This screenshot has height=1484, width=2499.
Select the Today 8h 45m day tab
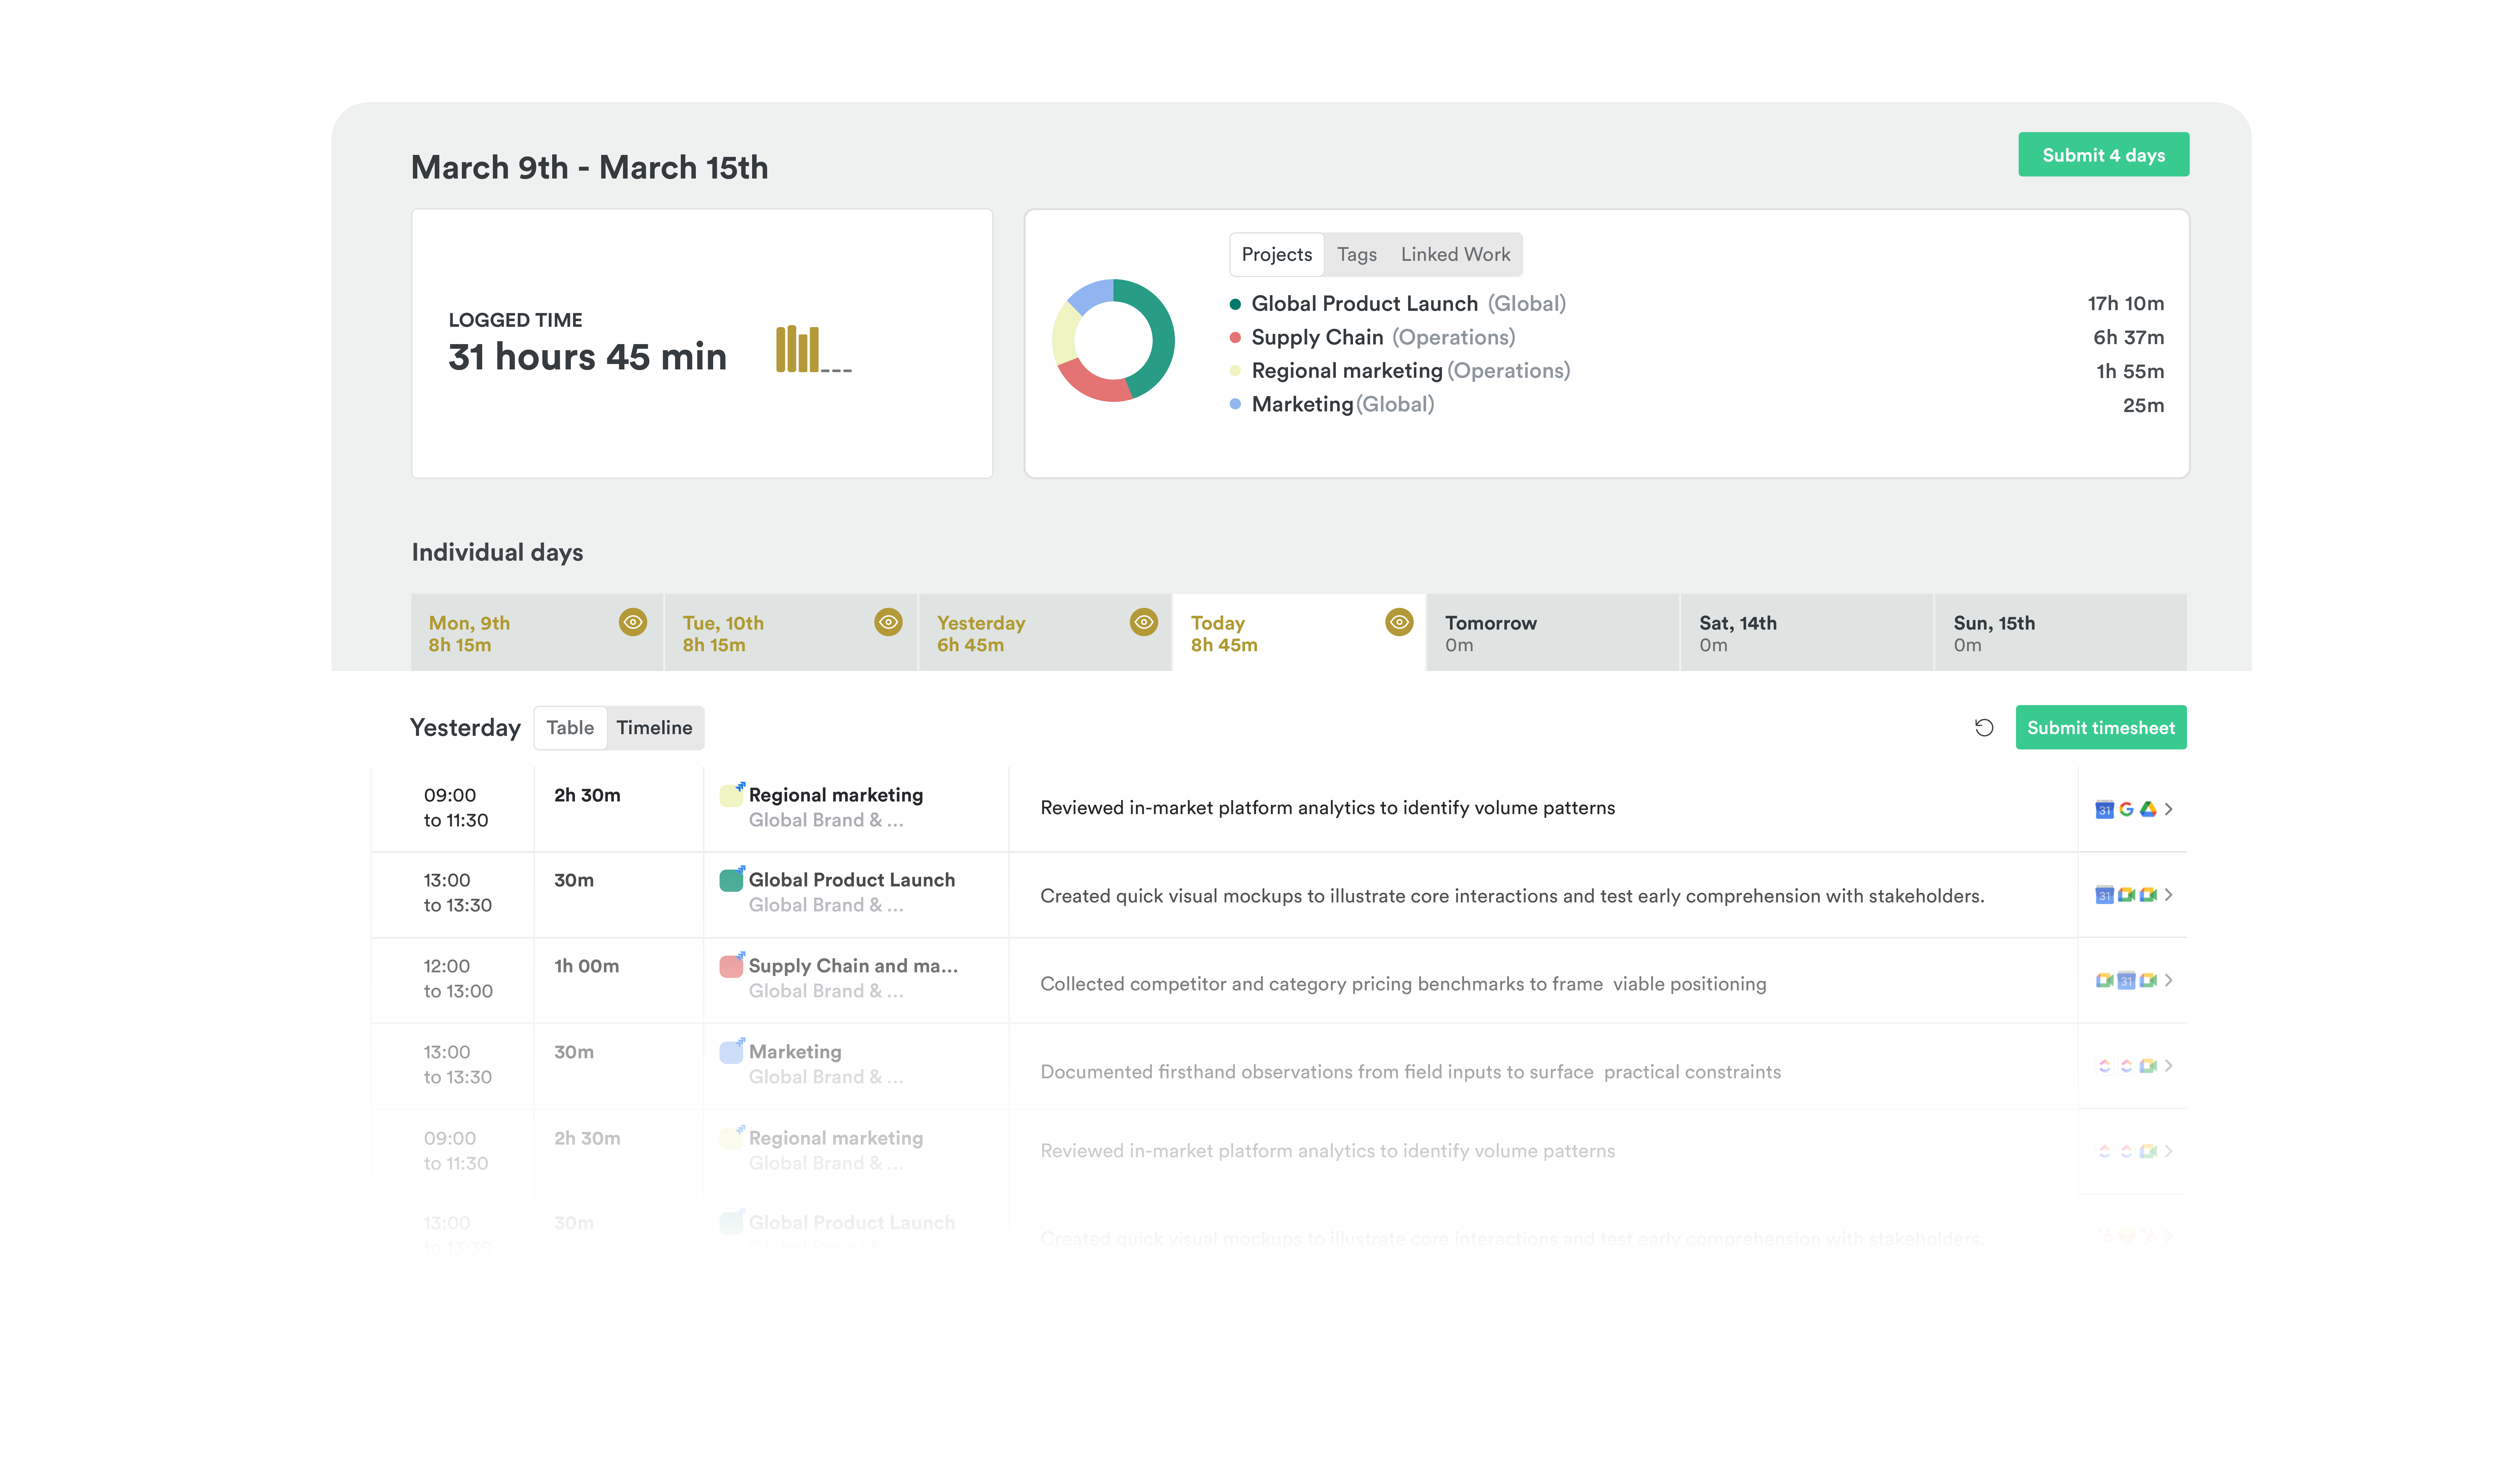pyautogui.click(x=1300, y=632)
